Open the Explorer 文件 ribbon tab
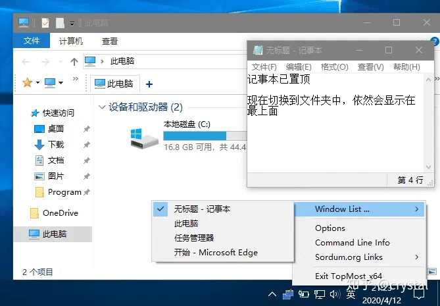 click(32, 41)
